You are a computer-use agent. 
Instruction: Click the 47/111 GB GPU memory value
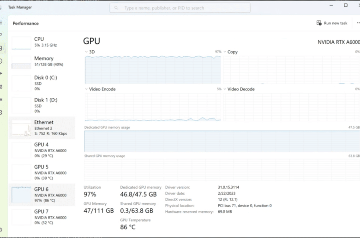click(x=98, y=211)
